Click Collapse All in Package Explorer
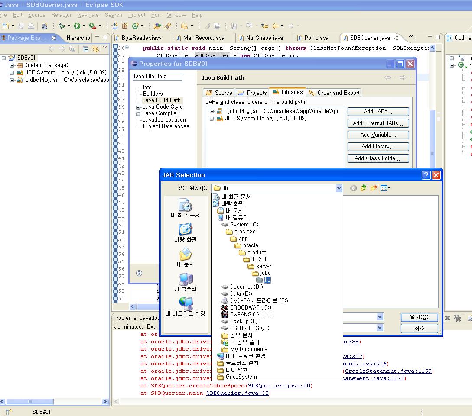Image resolution: width=472 pixels, height=416 pixels. tap(85, 49)
